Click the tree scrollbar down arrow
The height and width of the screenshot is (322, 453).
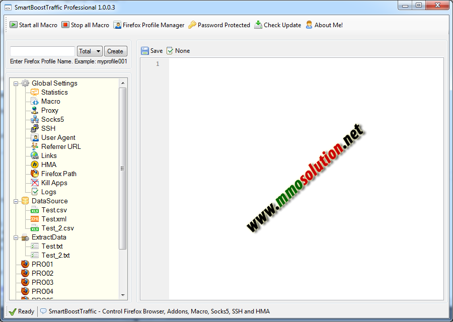[123, 295]
